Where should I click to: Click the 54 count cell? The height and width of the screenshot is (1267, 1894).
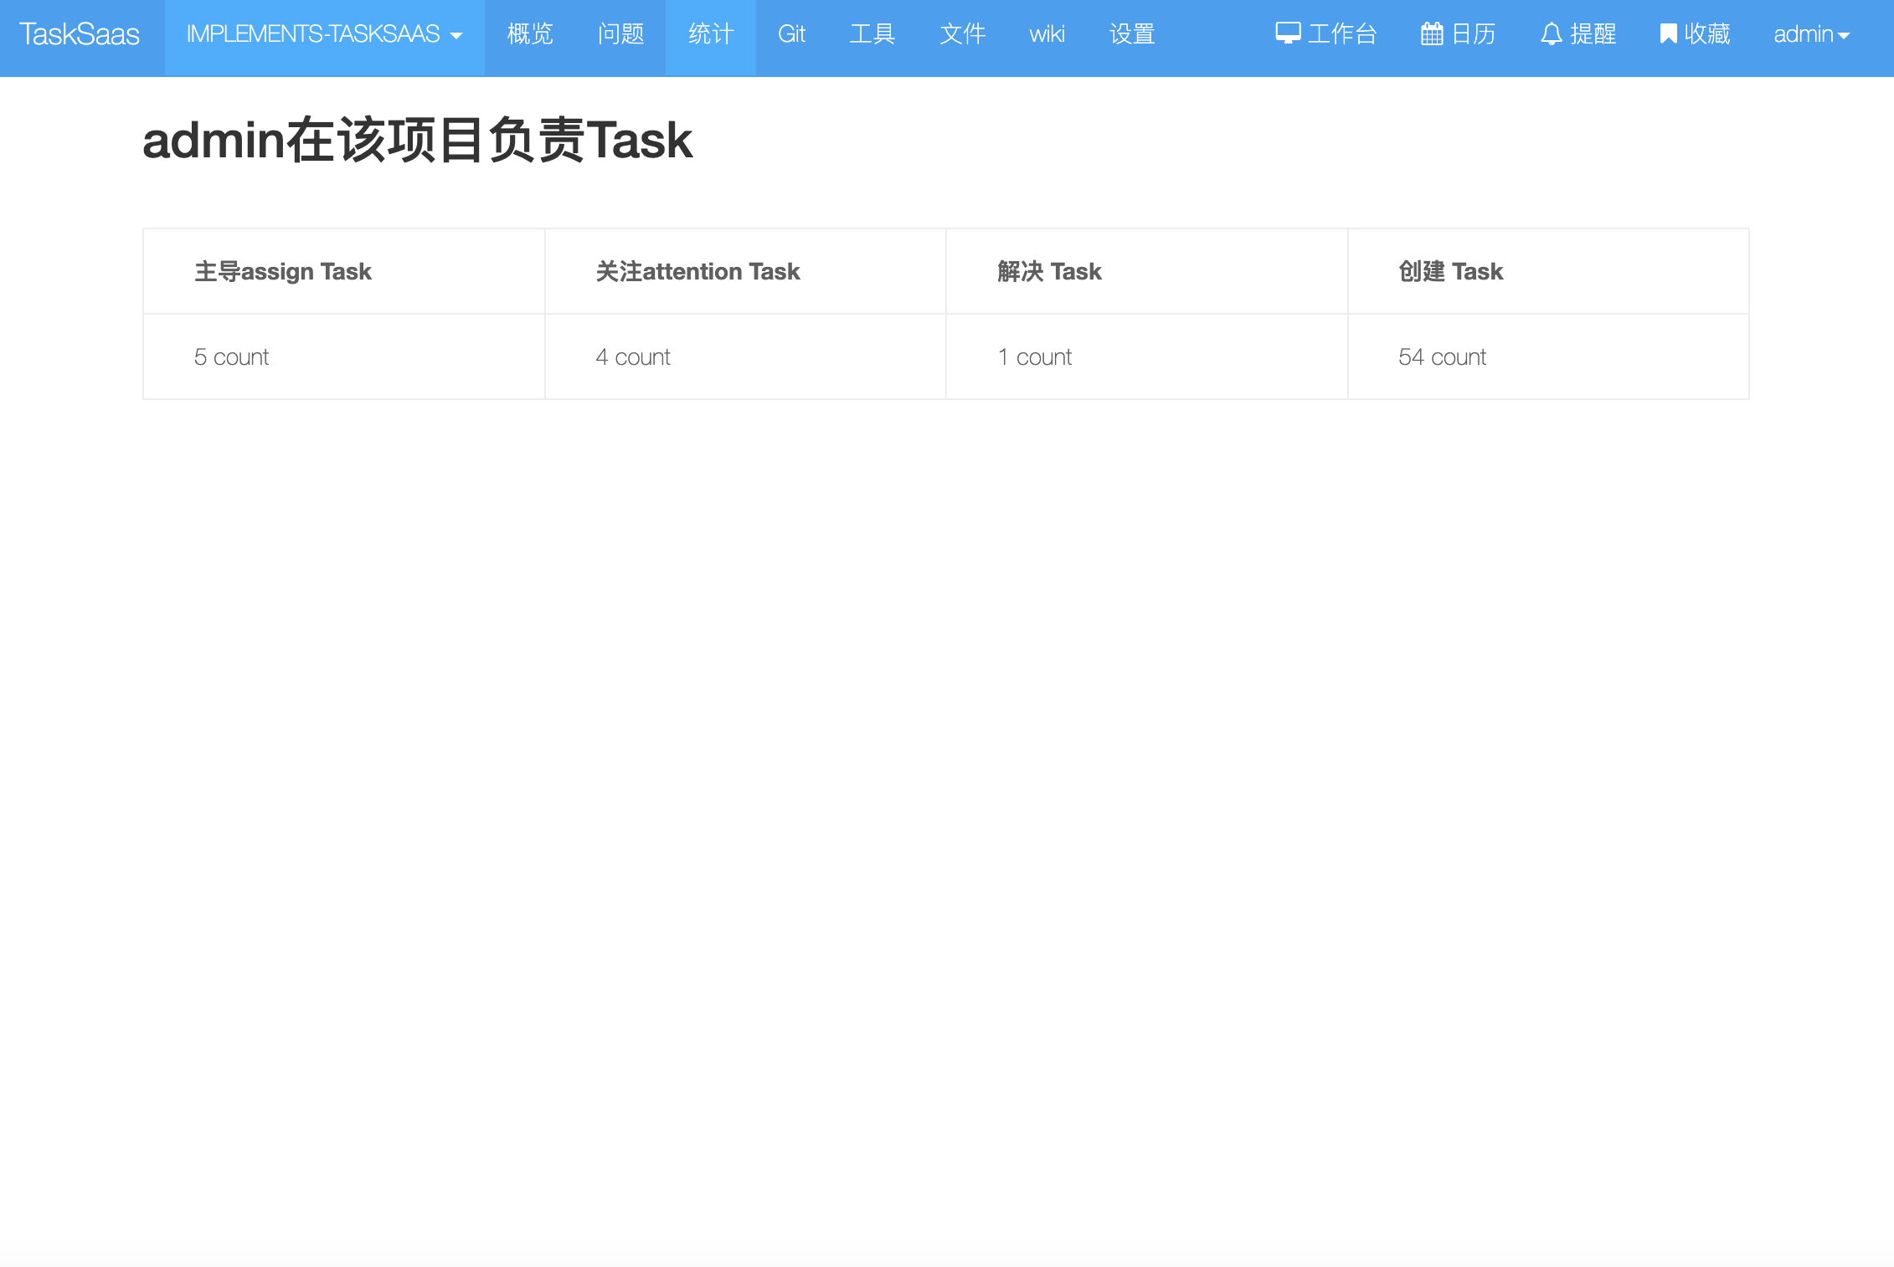tap(1442, 357)
